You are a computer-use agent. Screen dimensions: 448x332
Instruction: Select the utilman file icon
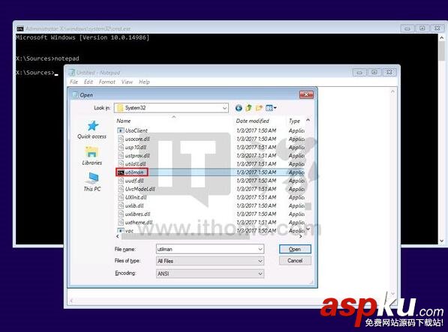click(121, 172)
